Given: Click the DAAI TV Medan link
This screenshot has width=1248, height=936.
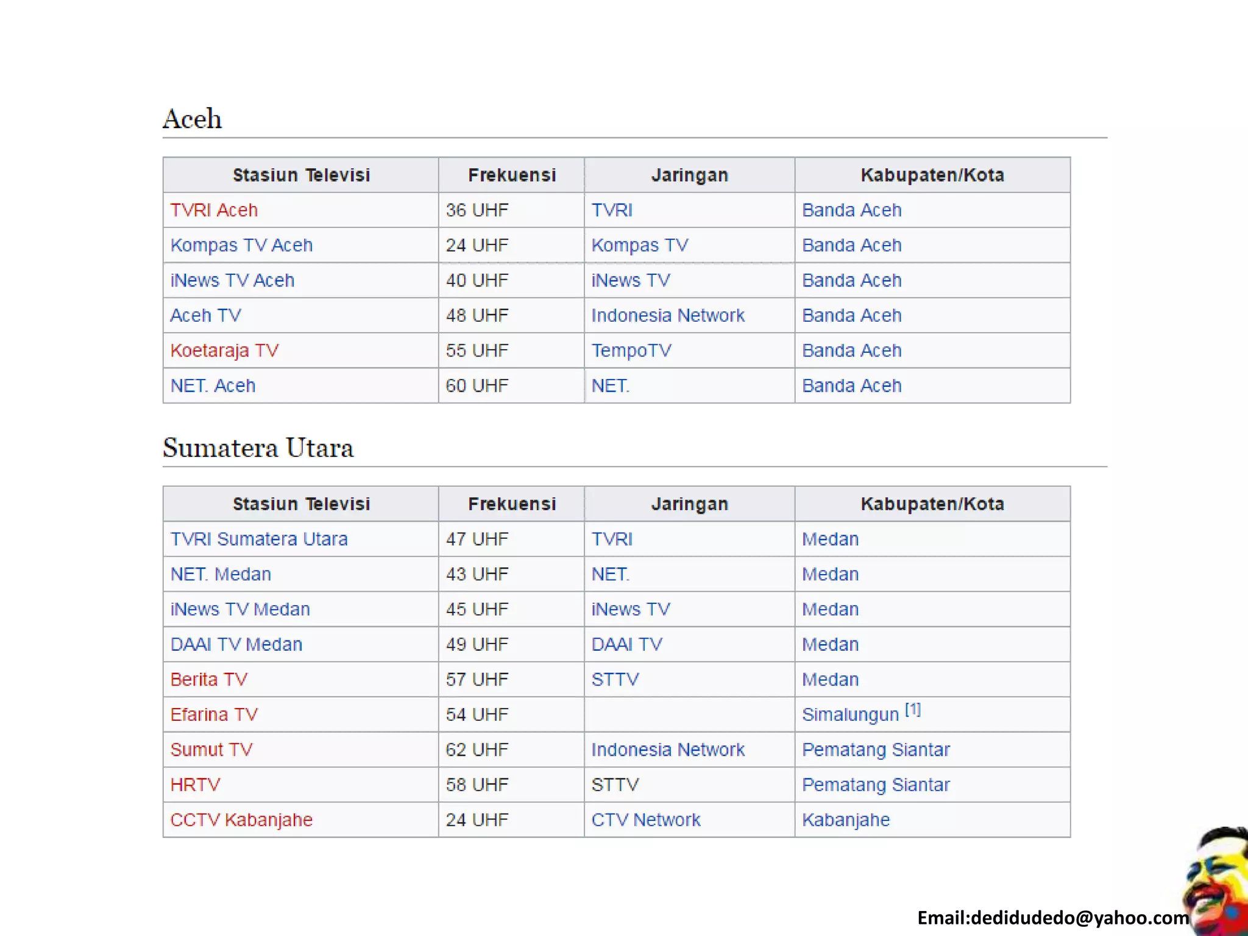Looking at the screenshot, I should [x=236, y=645].
